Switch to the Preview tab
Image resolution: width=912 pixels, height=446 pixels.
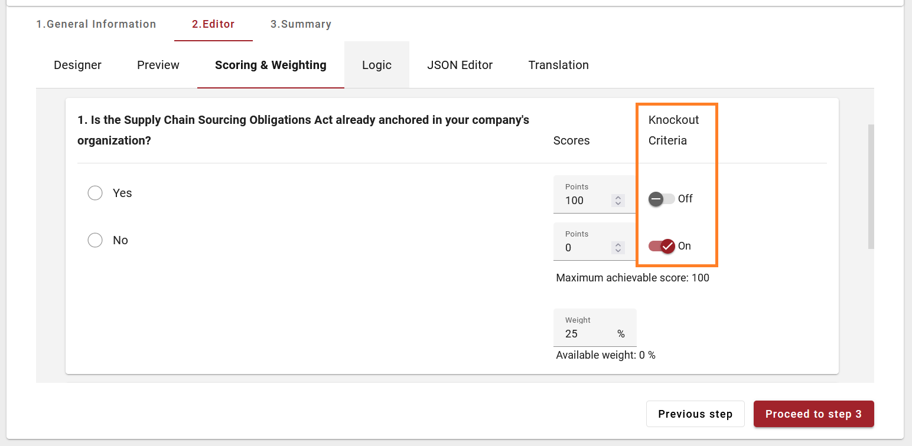tap(158, 65)
